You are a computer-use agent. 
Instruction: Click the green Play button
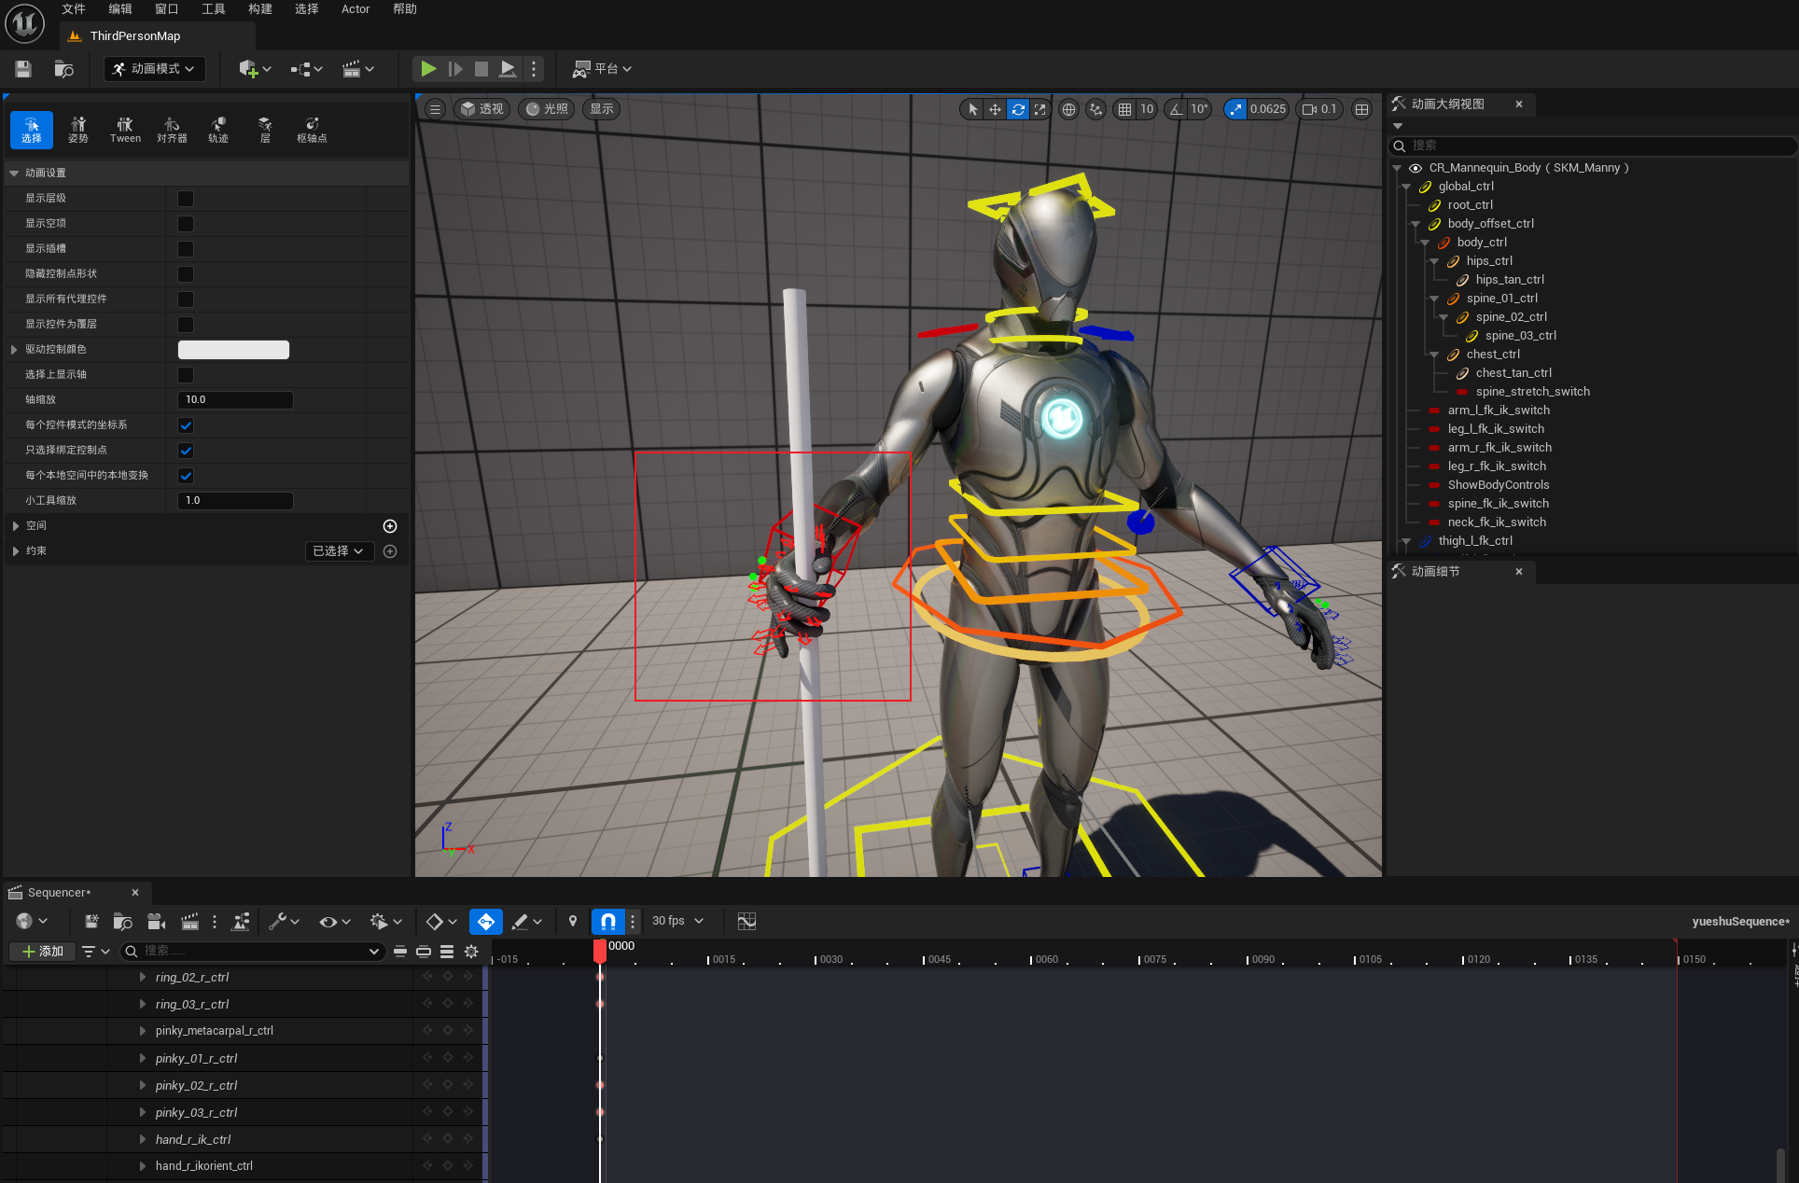pos(427,68)
